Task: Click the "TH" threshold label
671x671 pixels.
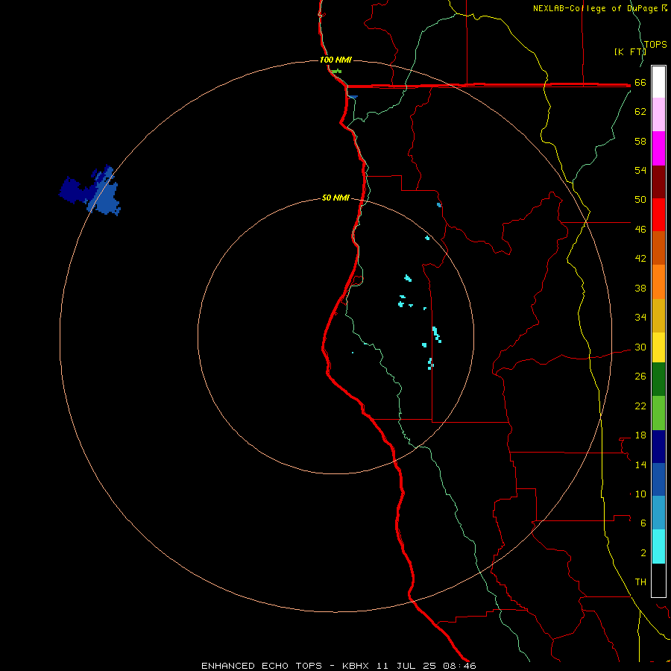Action: point(640,582)
